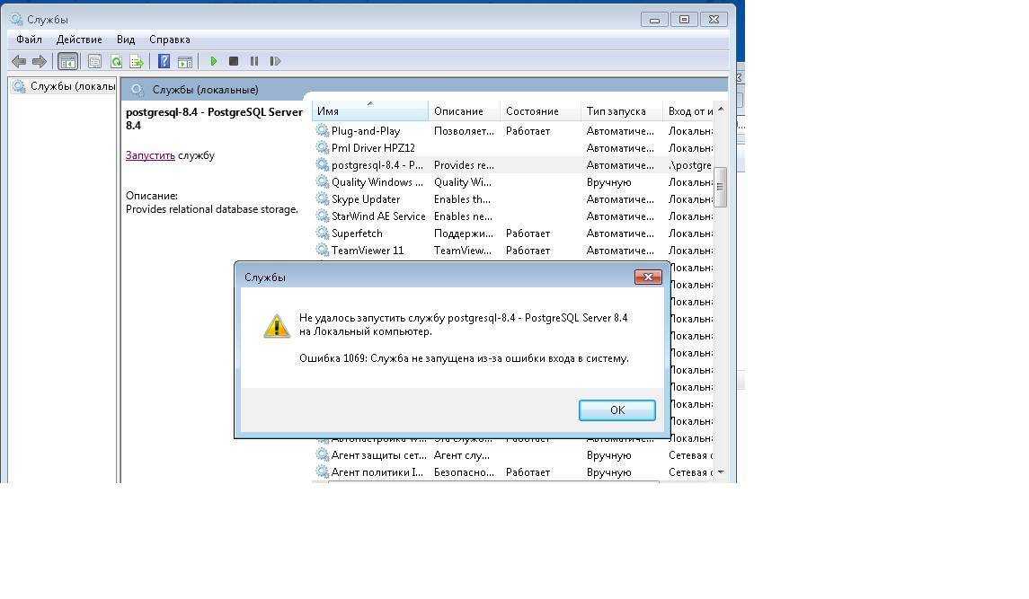Image resolution: width=1029 pixels, height=599 pixels.
Task: Sort by the Вход от имени column header
Action: coord(688,110)
